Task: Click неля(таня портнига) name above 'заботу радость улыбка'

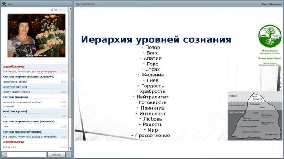Action: point(15,87)
